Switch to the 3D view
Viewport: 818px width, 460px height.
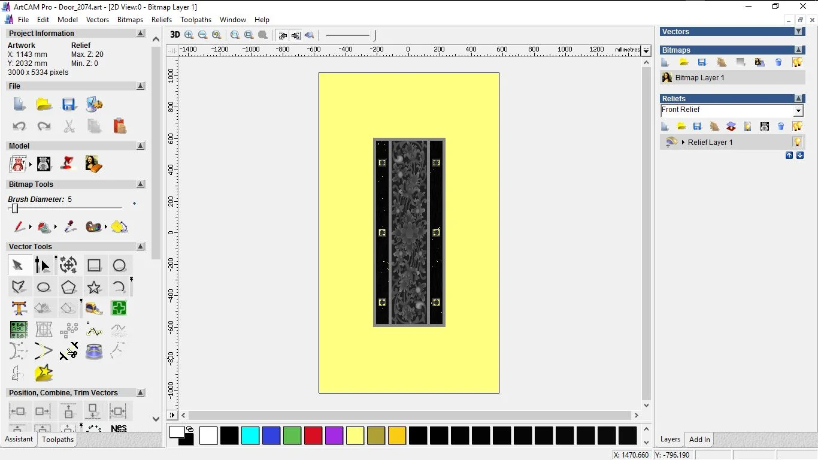pyautogui.click(x=175, y=35)
